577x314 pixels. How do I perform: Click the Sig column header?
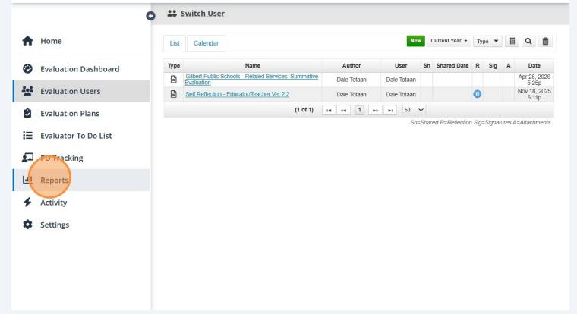(x=493, y=65)
